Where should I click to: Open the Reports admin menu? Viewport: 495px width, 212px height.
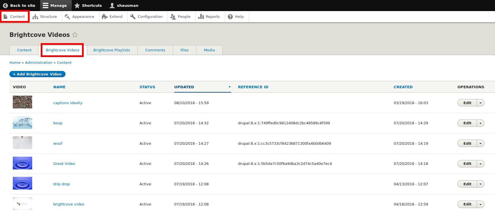[209, 16]
